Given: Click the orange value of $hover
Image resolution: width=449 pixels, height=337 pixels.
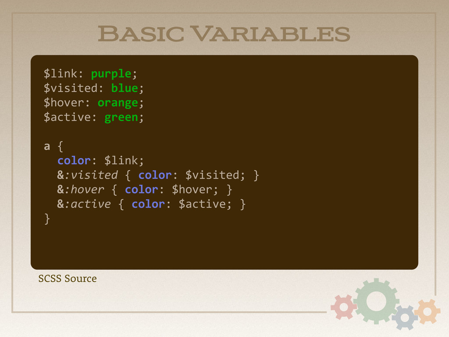Looking at the screenshot, I should coord(118,103).
